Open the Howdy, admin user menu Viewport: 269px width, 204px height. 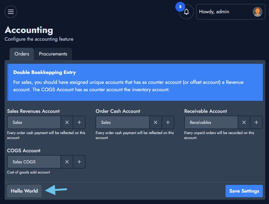[x=230, y=12]
